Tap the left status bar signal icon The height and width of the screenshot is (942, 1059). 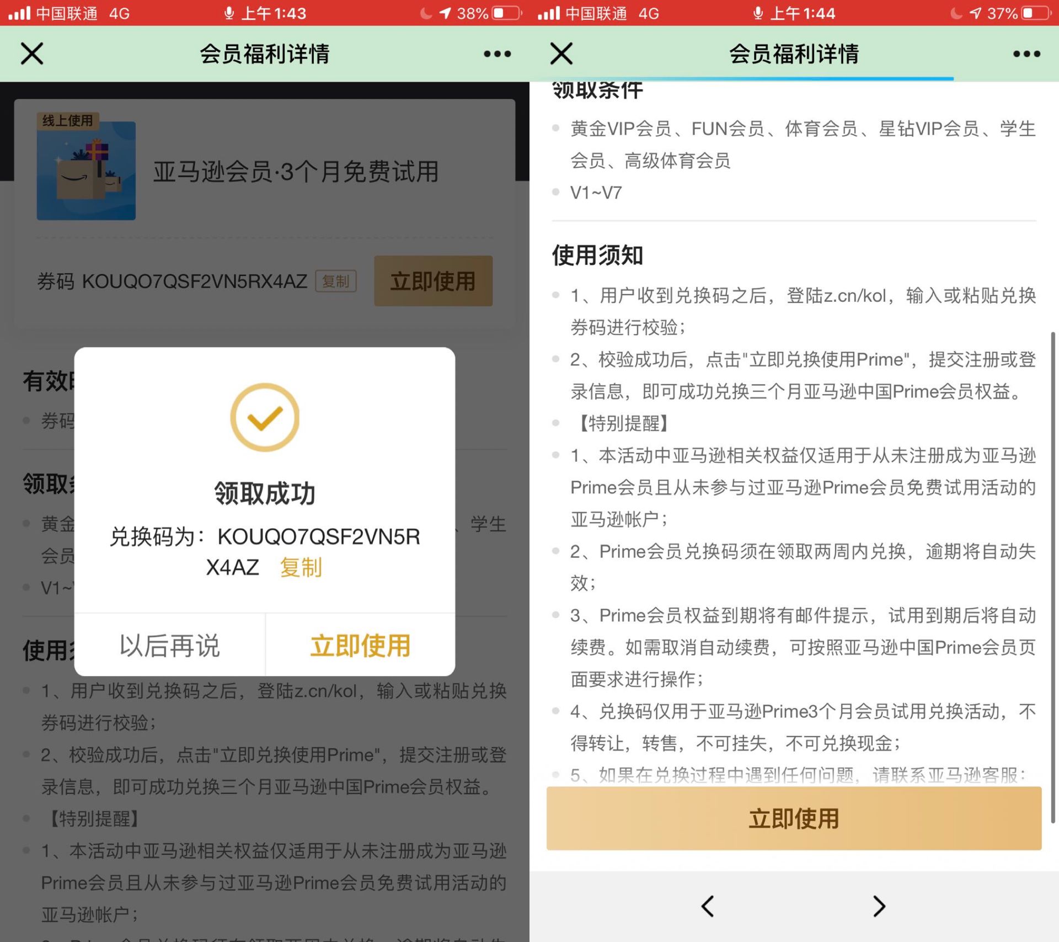pyautogui.click(x=19, y=13)
